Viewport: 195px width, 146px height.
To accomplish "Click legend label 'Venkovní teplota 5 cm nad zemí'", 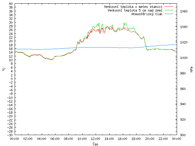I will point(135,10).
